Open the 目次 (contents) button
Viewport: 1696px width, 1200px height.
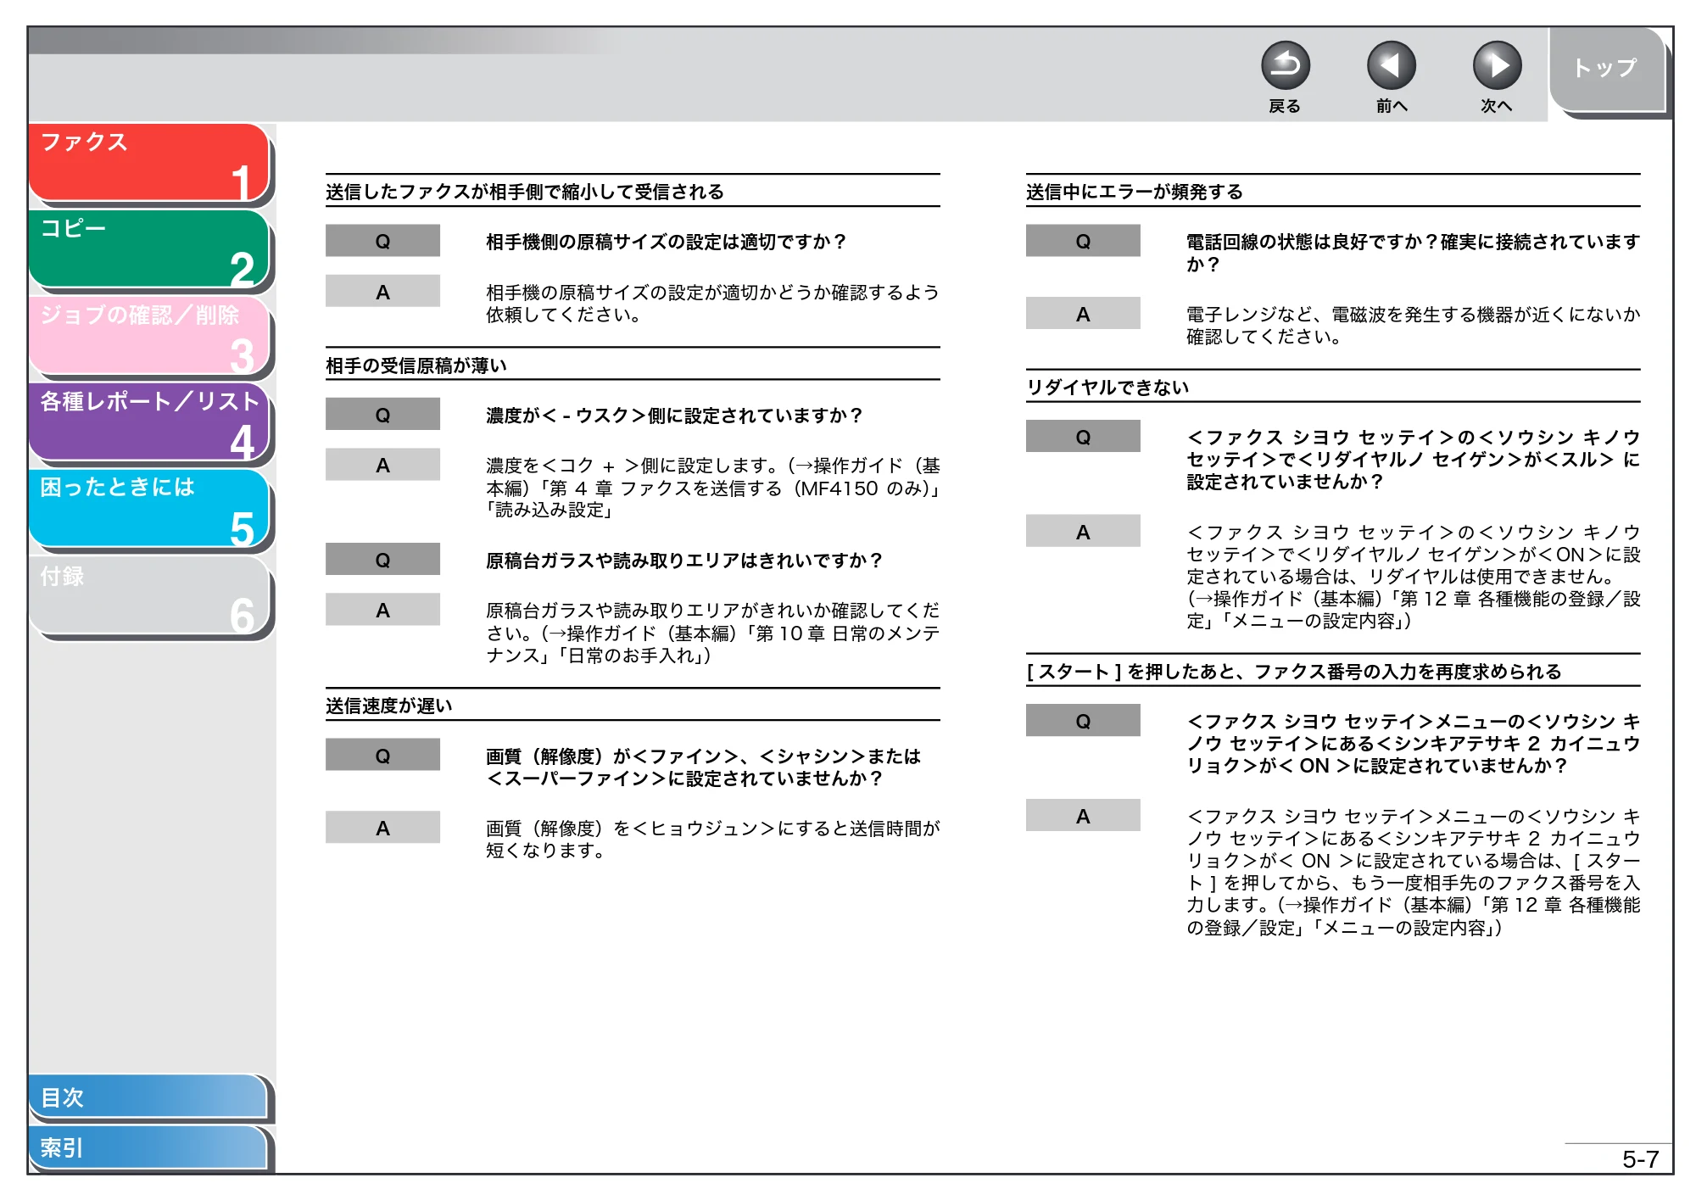(x=148, y=1097)
